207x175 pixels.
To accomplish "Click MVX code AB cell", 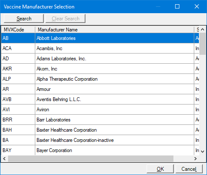I will 18,38.
